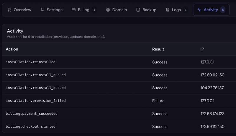Open the Billing tab
This screenshot has height=136, width=236.
[x=84, y=10]
